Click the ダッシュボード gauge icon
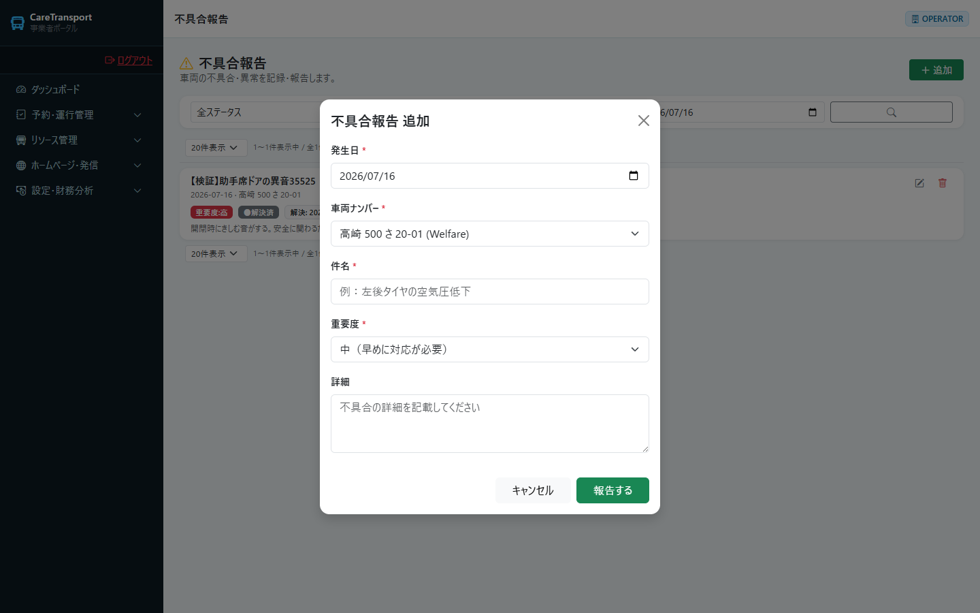The image size is (980, 613). pos(21,89)
